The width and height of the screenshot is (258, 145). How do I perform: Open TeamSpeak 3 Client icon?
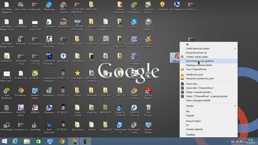pyautogui.click(x=134, y=128)
